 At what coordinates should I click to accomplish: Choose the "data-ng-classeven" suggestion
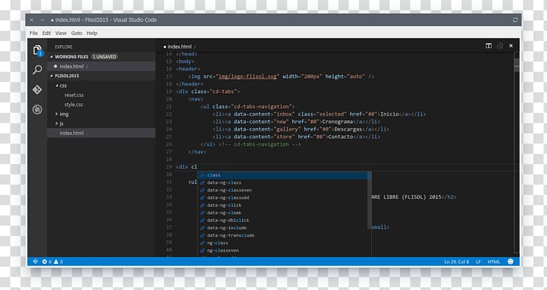coord(282,190)
